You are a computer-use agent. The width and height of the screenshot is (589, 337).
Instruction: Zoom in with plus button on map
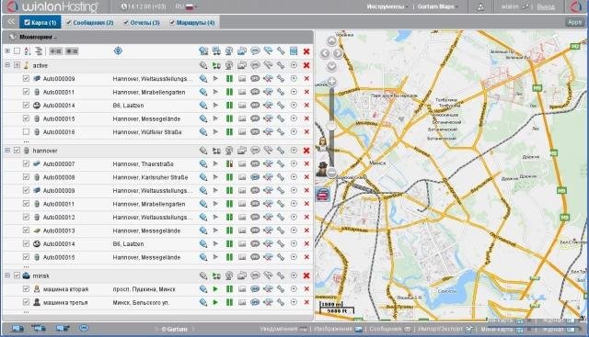(331, 81)
